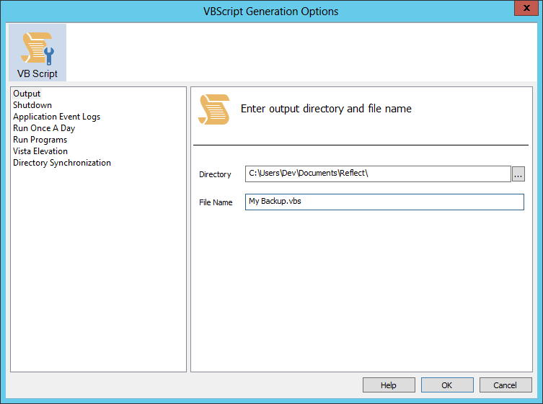Browse for output directory with ellipsis button

point(518,174)
